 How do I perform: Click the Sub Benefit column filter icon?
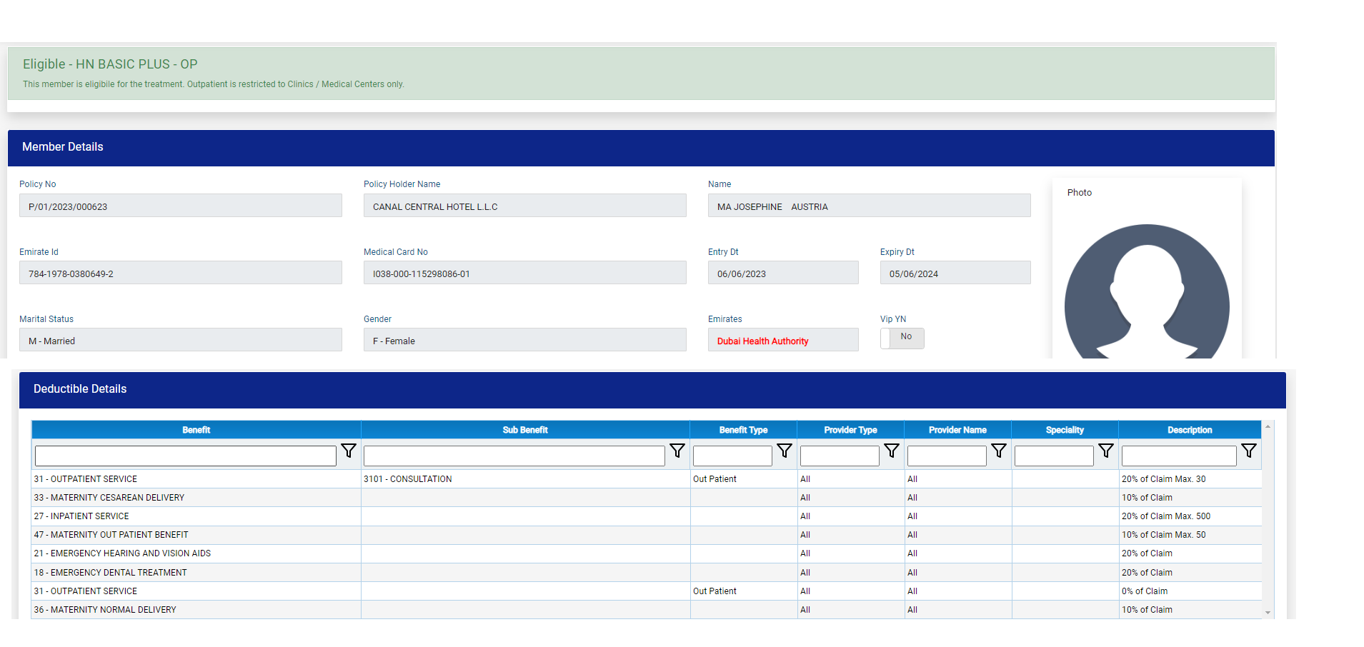tap(677, 451)
